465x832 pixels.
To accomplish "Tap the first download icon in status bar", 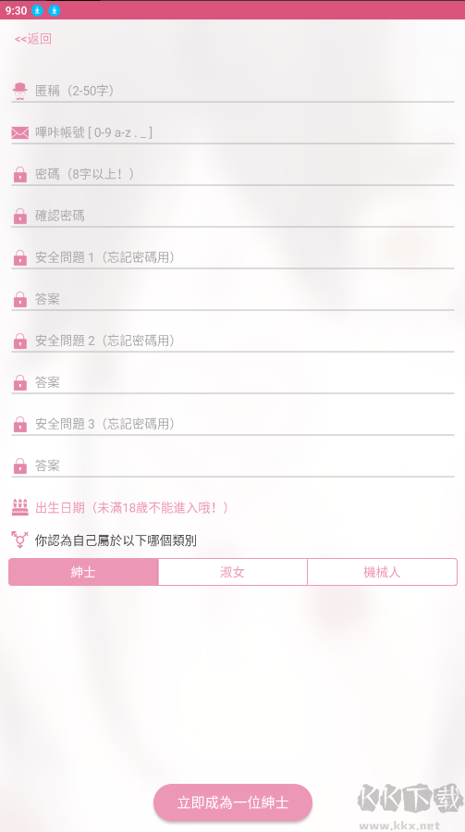I will [x=37, y=10].
